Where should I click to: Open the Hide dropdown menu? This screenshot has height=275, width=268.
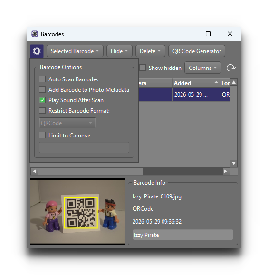(x=119, y=51)
